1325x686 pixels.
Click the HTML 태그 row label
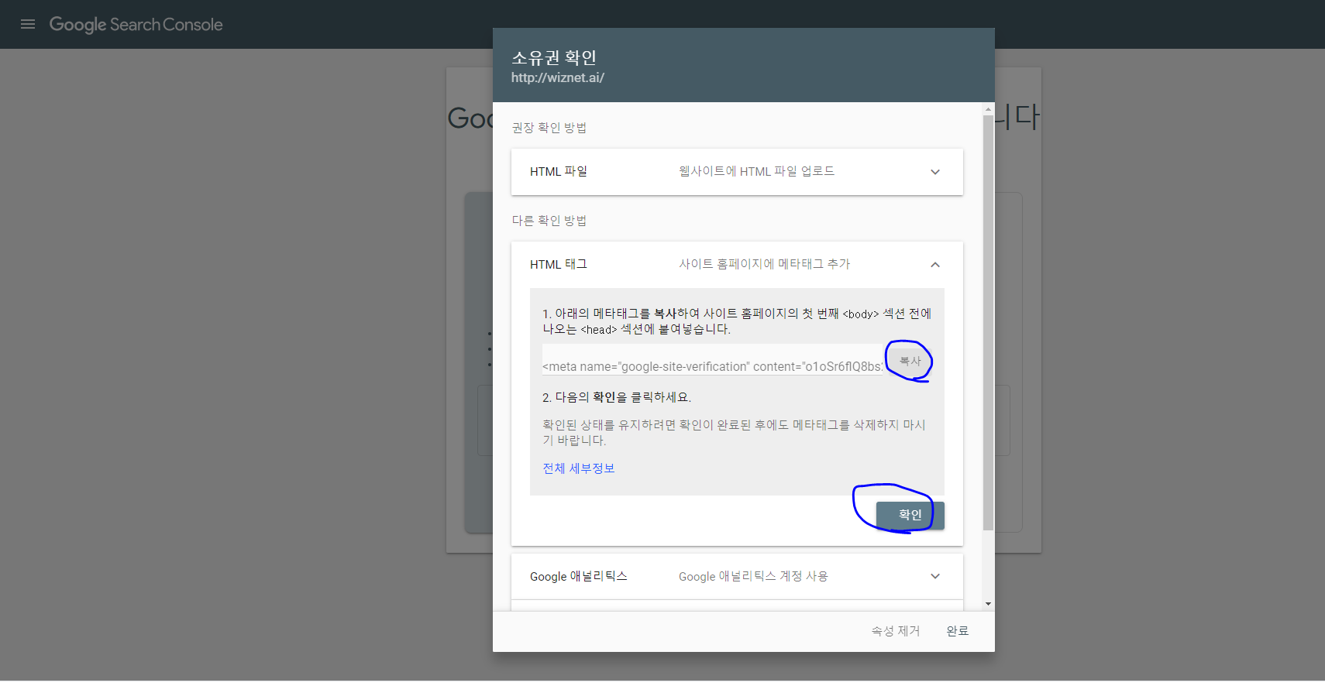point(559,265)
